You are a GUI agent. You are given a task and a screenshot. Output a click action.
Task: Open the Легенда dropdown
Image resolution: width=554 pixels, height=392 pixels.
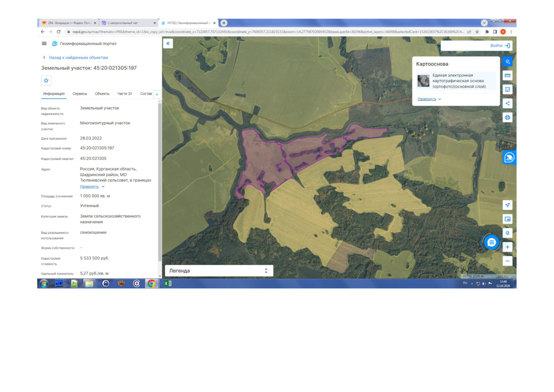click(219, 271)
